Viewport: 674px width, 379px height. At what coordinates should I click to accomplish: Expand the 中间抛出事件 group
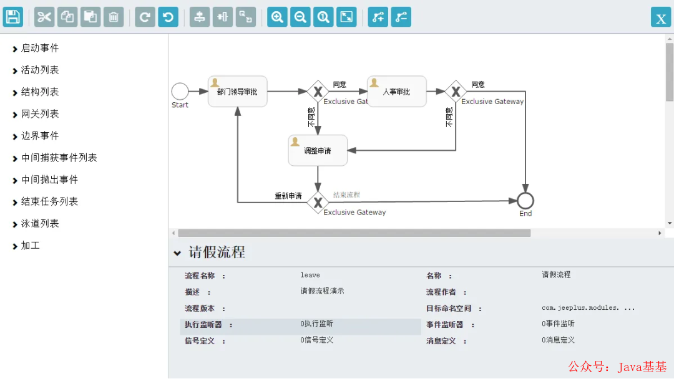[x=46, y=180]
